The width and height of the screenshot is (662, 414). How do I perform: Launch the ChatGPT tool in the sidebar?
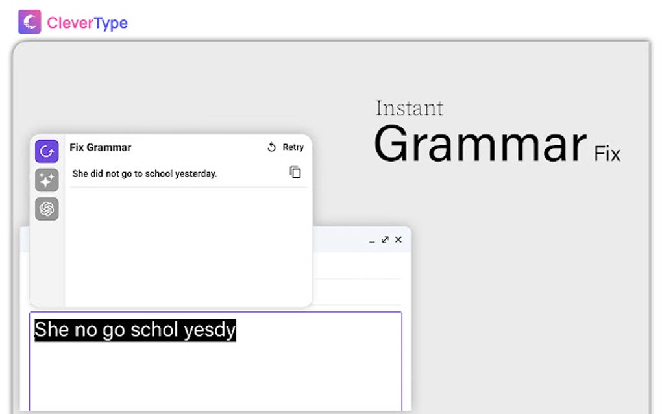coord(46,209)
